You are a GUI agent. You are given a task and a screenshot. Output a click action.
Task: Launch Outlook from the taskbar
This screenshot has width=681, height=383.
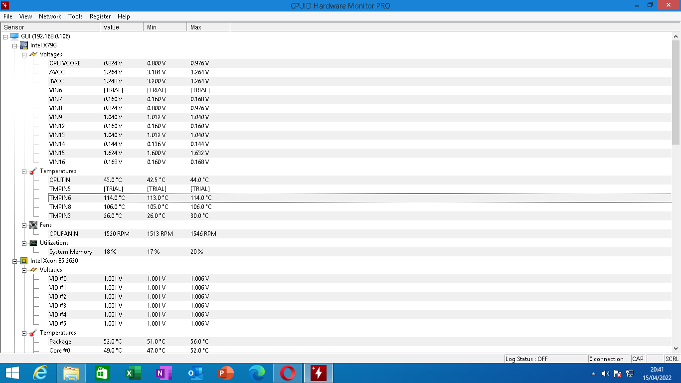point(195,373)
